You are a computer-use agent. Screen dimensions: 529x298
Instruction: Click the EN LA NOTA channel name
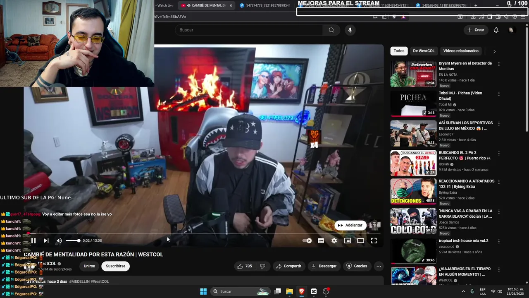(x=448, y=75)
